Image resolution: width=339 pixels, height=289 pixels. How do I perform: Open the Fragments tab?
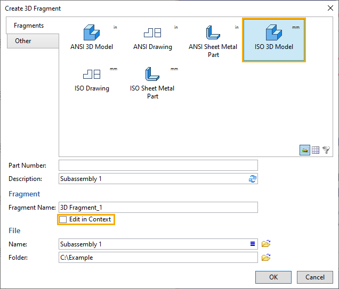click(33, 26)
